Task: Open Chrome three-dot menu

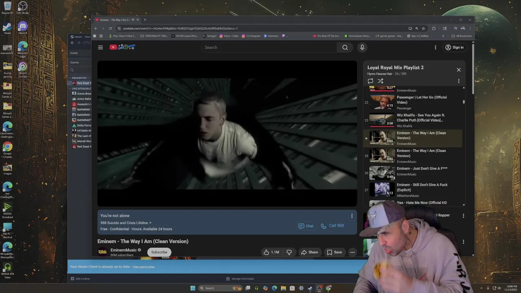Action: [470, 28]
